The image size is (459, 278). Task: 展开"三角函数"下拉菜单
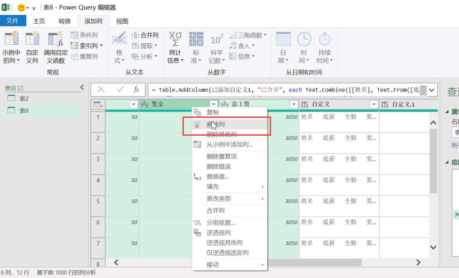click(249, 35)
